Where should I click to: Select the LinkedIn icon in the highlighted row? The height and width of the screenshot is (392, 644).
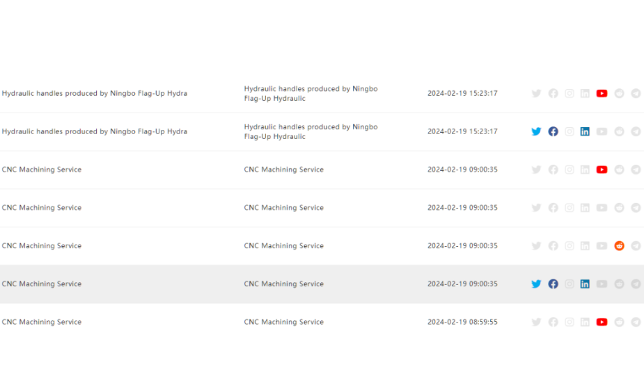pos(585,284)
